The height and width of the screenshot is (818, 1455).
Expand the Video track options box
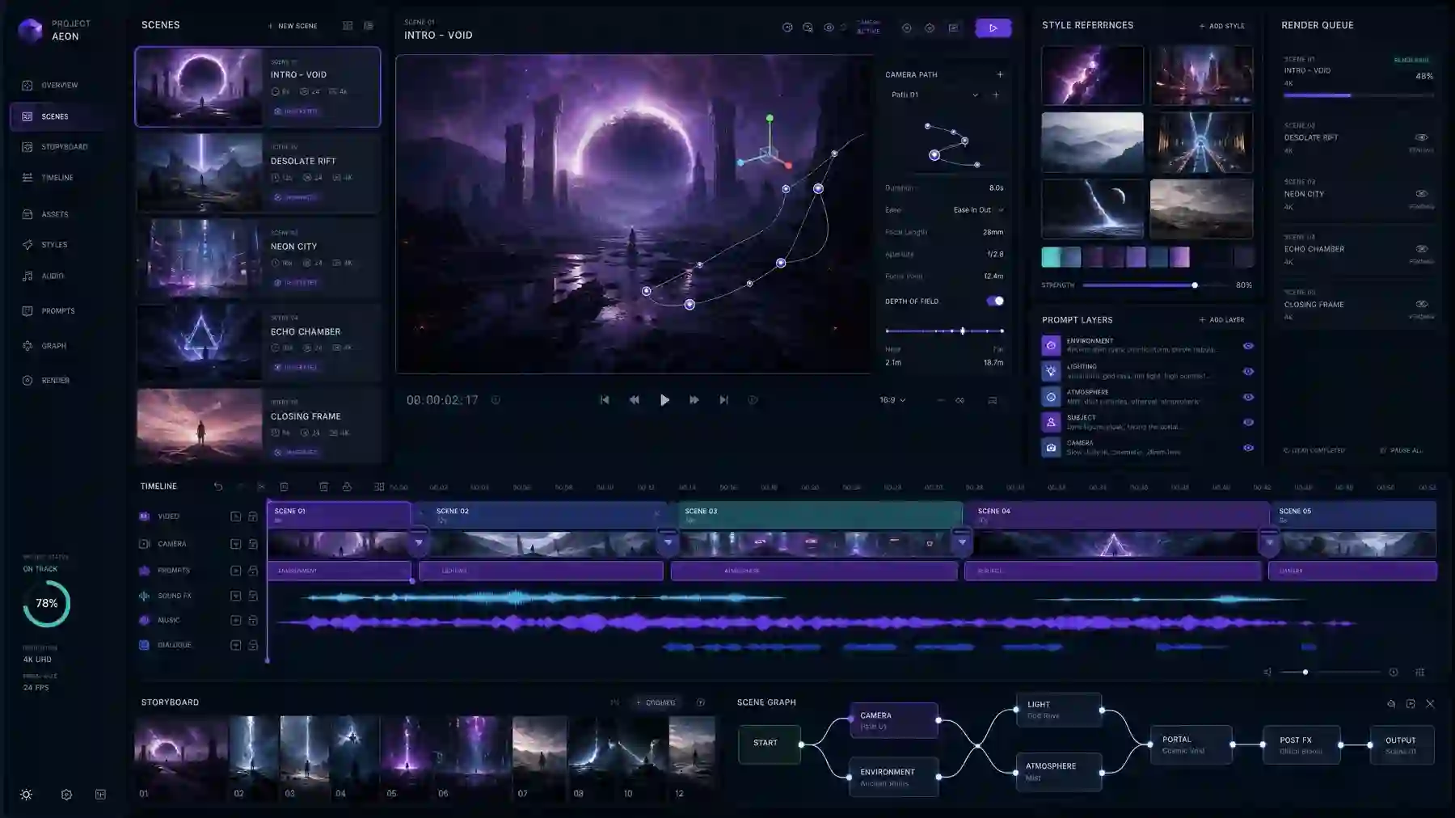[236, 517]
